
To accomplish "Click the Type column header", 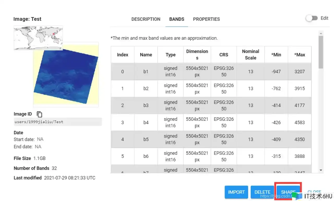I will (170, 55).
